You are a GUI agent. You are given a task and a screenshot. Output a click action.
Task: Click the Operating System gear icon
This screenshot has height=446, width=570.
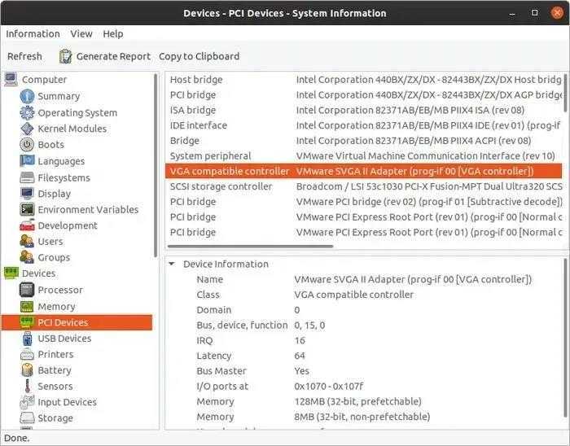(27, 112)
